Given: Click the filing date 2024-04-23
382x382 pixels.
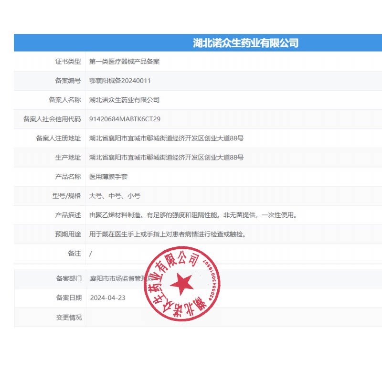Looking at the screenshot, I should (108, 297).
